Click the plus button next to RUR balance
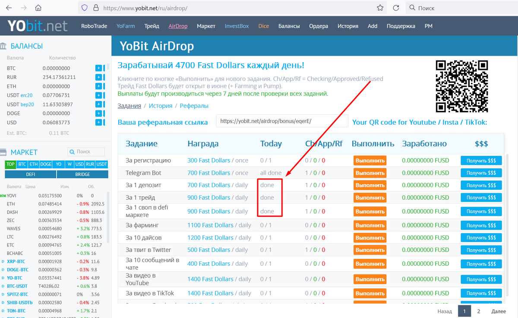The image size is (518, 318). tap(98, 77)
